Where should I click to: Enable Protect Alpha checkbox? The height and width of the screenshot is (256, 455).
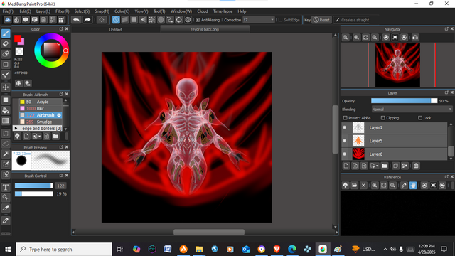click(x=346, y=118)
